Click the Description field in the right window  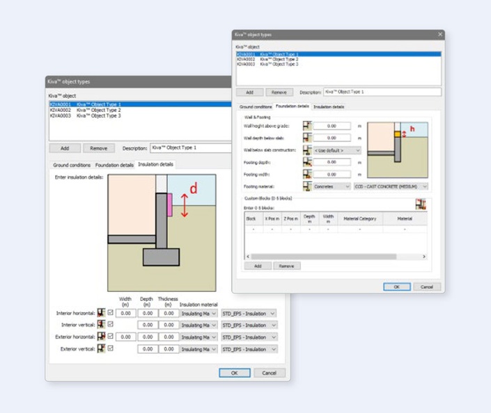382,92
